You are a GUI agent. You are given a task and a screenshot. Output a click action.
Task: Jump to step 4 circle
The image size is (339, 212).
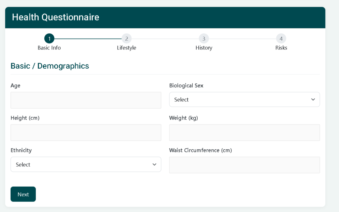pyautogui.click(x=281, y=39)
